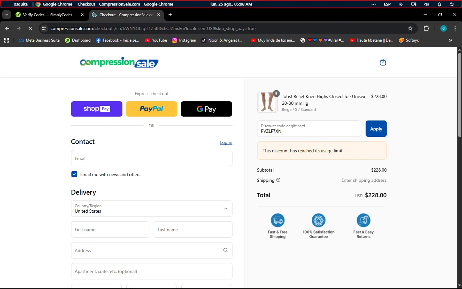Open the clock and date panel
This screenshot has width=462, height=289.
coord(231,4)
